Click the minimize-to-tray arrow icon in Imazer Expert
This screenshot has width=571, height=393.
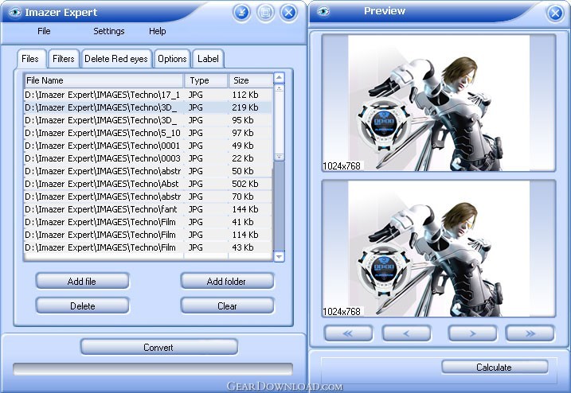[x=241, y=13]
